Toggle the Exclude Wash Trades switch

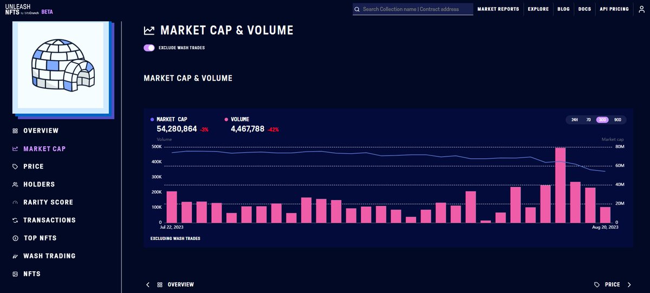pyautogui.click(x=149, y=48)
